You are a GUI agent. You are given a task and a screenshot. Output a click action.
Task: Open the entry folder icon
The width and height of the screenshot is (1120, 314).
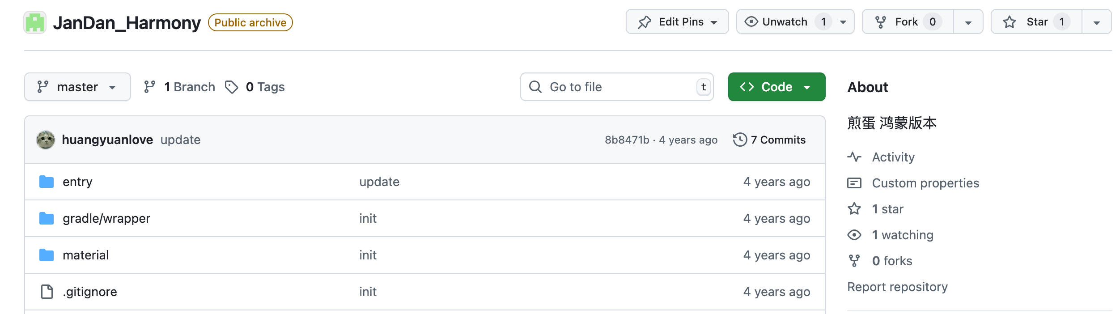click(47, 182)
